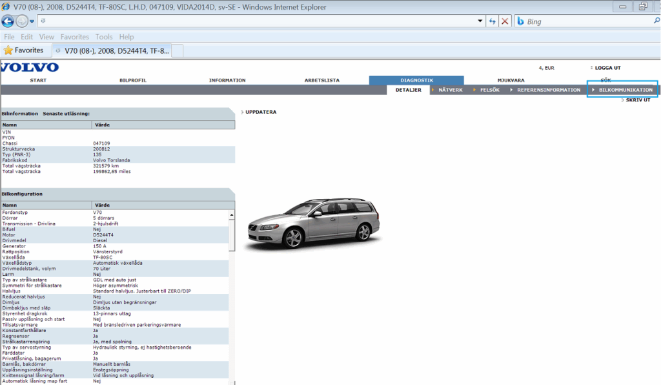This screenshot has height=385, width=661.
Task: Open the BILKOMMUNIKATION sub-tab
Action: pos(625,90)
